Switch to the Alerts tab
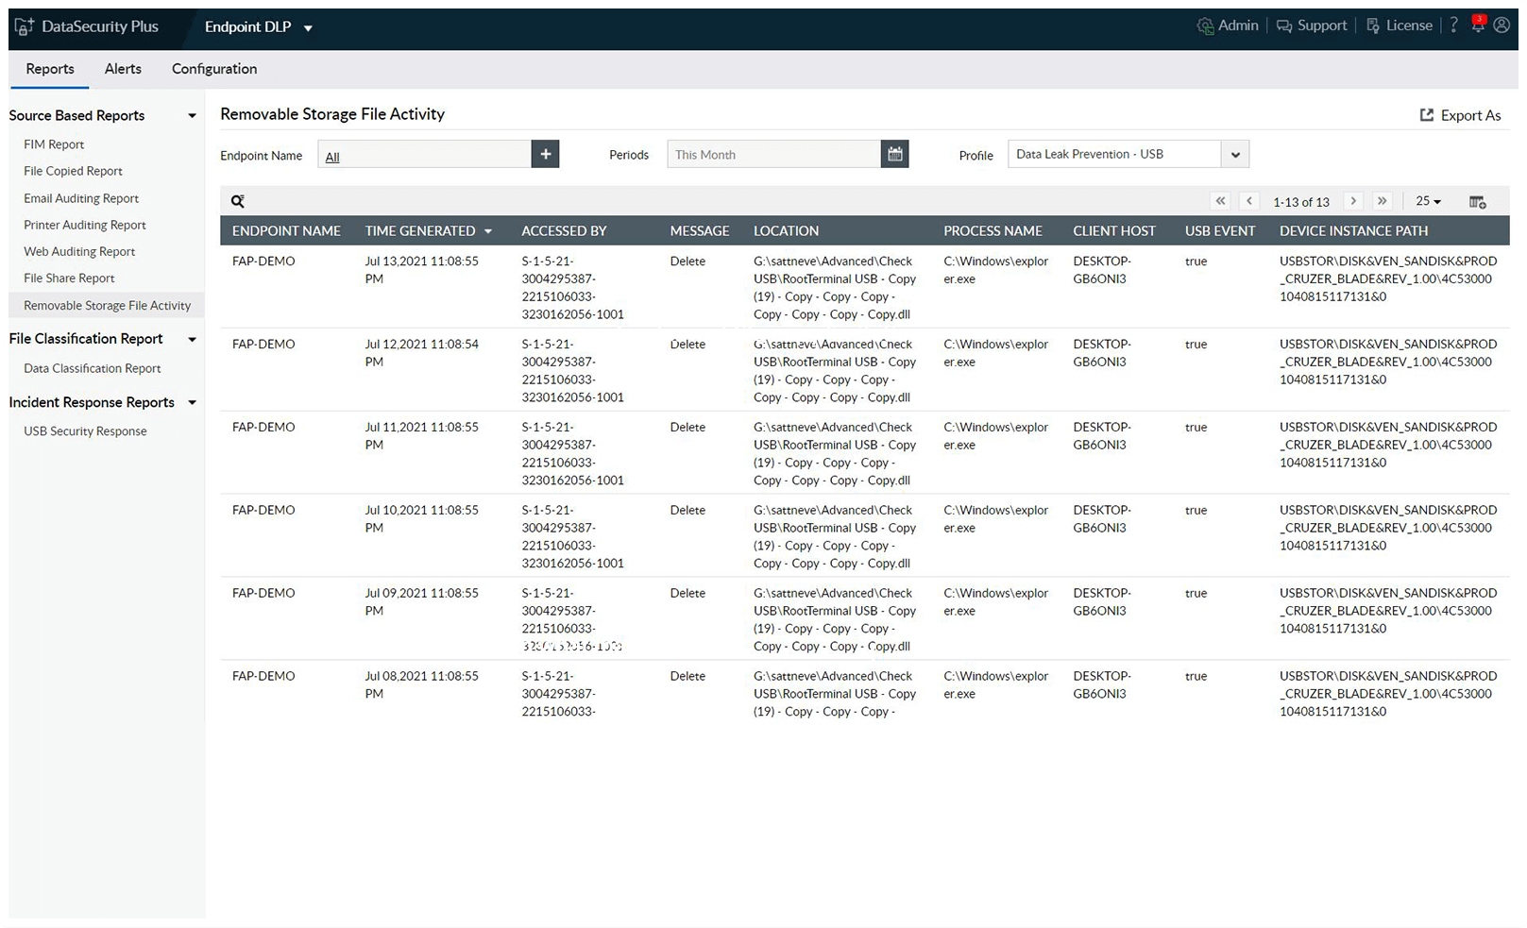 [123, 69]
